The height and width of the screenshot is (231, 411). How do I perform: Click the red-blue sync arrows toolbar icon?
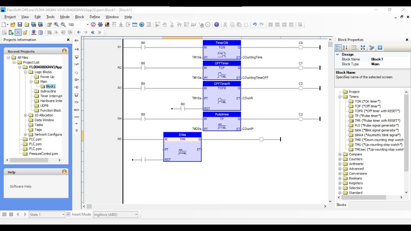click(93, 25)
